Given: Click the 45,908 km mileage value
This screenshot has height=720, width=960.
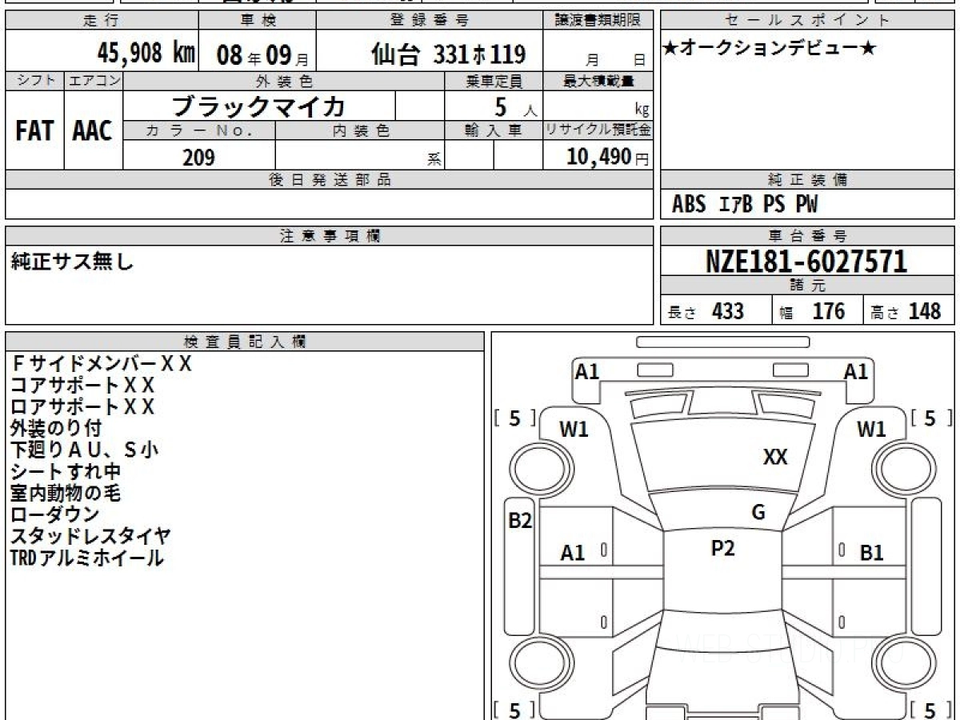Looking at the screenshot, I should (146, 54).
